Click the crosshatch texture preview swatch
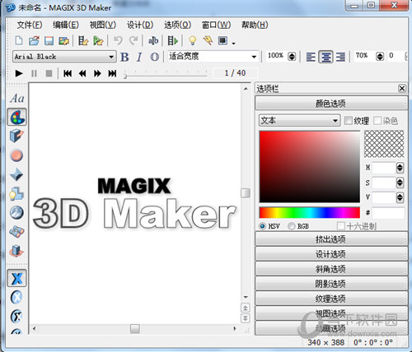Viewport: 412px width, 352px height. [384, 144]
